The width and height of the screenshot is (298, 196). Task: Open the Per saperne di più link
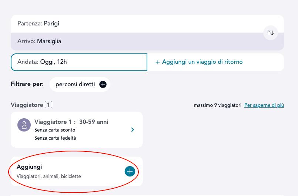coord(264,105)
